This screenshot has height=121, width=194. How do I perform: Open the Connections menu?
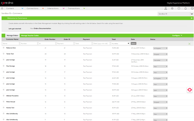pos(35,8)
